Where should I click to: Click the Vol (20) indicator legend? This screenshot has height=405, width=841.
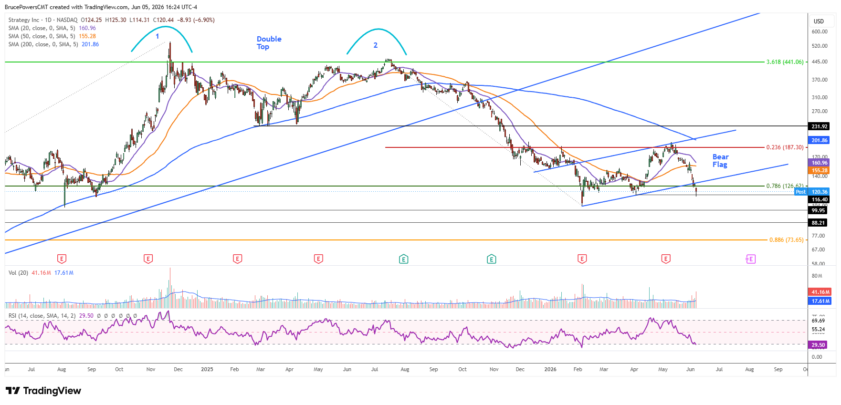coord(41,273)
